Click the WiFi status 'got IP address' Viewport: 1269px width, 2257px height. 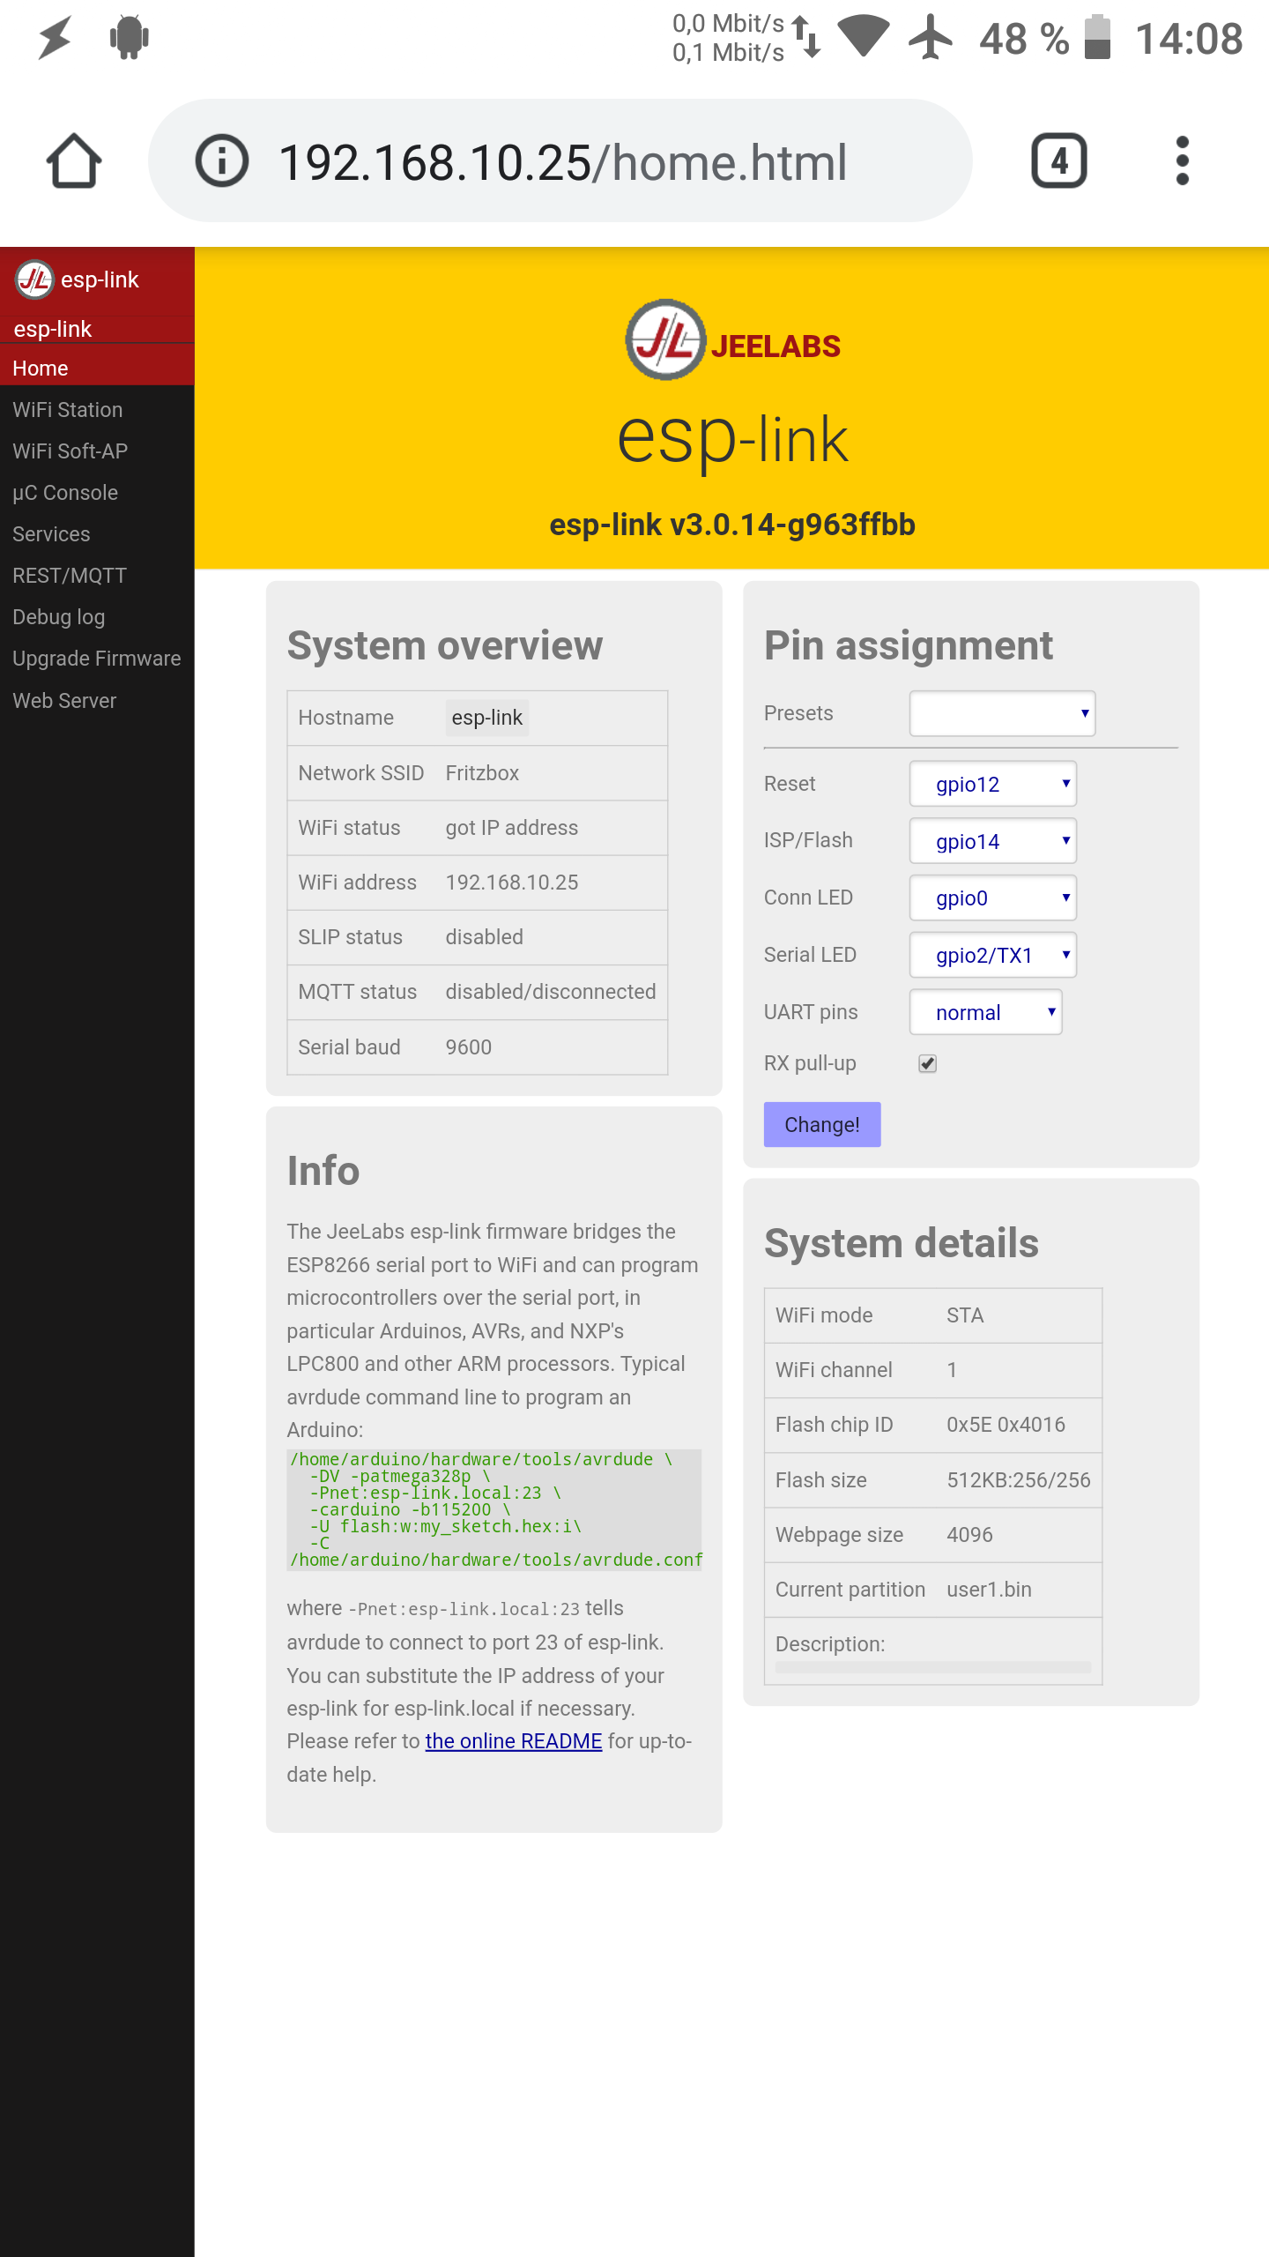512,828
